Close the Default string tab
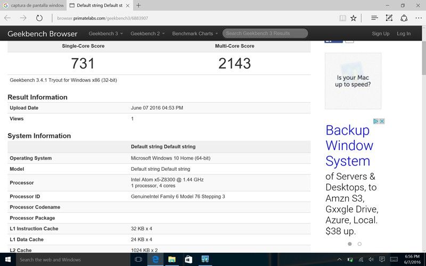 (128, 5)
